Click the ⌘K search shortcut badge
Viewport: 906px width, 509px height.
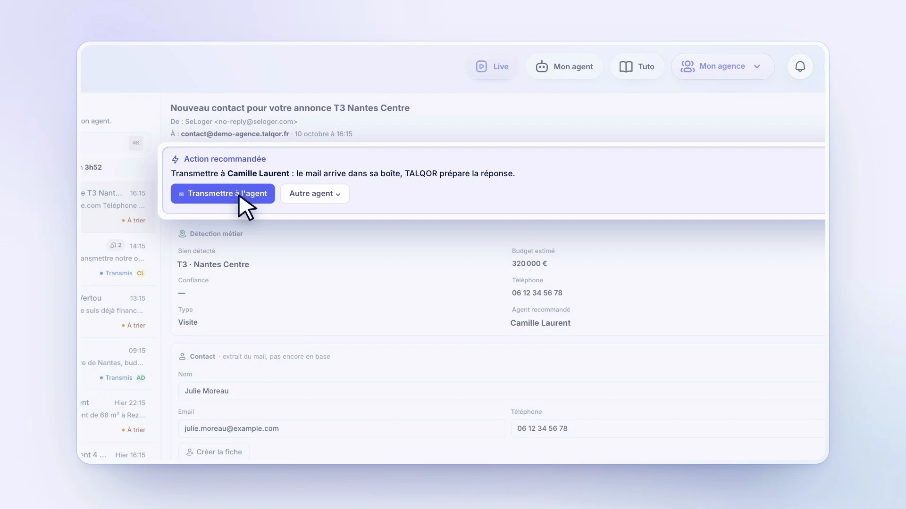[136, 143]
